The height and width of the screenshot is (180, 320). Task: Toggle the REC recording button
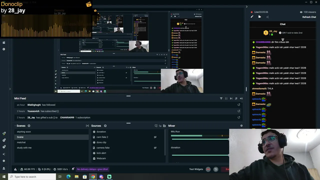(208, 169)
